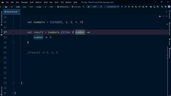Screen dimensions: 171x96
Task: Open the Code menu
Action: click(x=32, y=2)
